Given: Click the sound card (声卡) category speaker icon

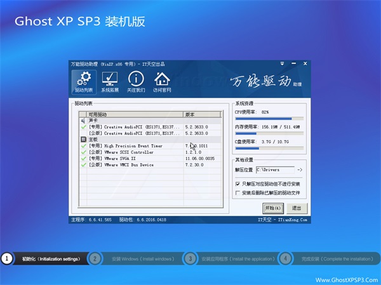Looking at the screenshot, I should (83, 120).
